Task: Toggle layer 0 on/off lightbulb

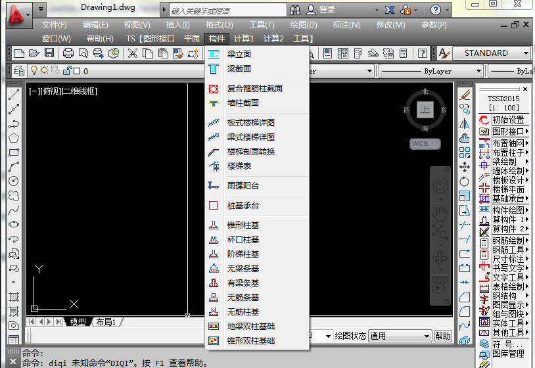Action: pos(34,70)
